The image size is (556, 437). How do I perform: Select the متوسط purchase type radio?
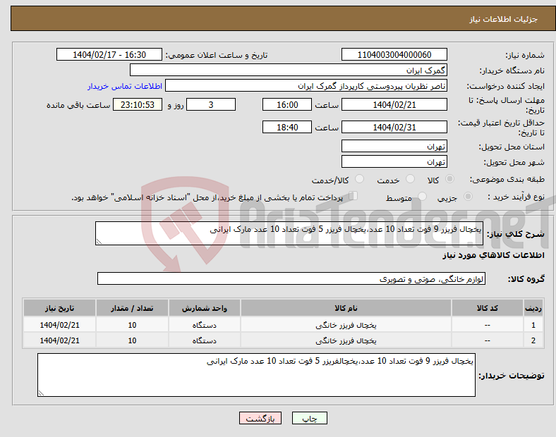[422, 196]
